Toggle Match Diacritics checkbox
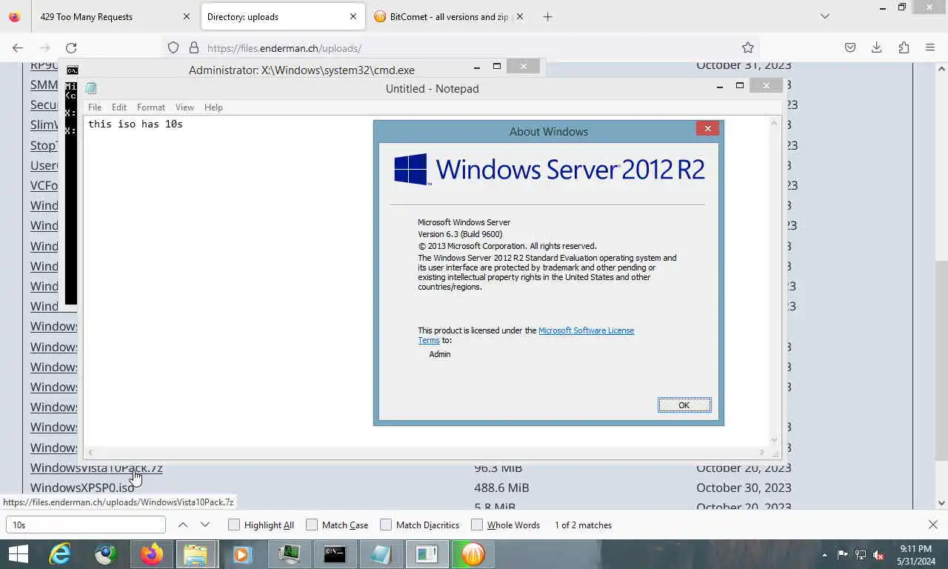Screen dimensions: 948x569 point(386,525)
